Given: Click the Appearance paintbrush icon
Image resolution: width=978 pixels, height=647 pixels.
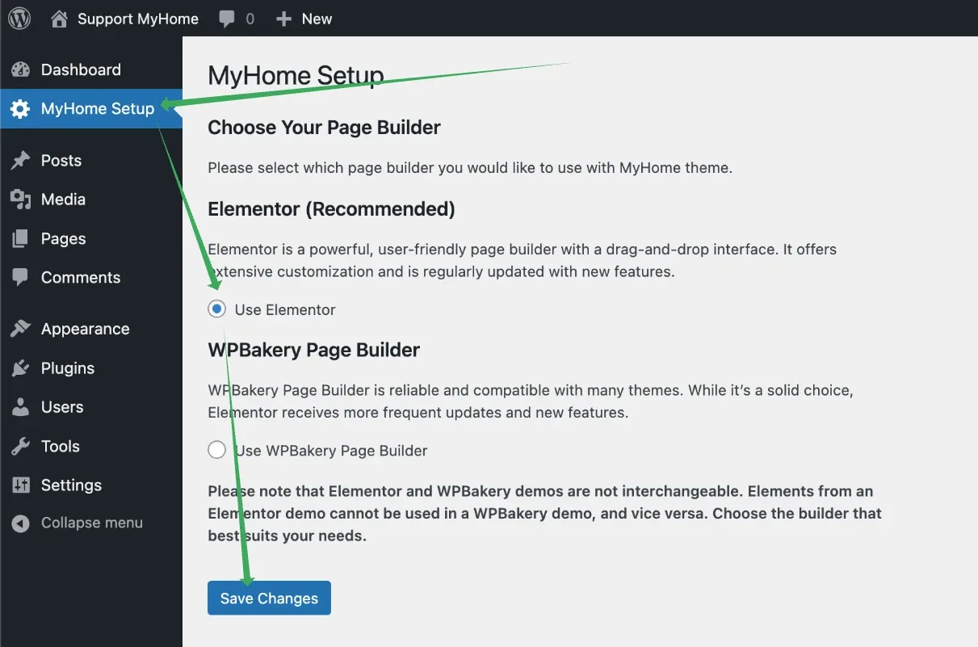Looking at the screenshot, I should click(x=20, y=330).
